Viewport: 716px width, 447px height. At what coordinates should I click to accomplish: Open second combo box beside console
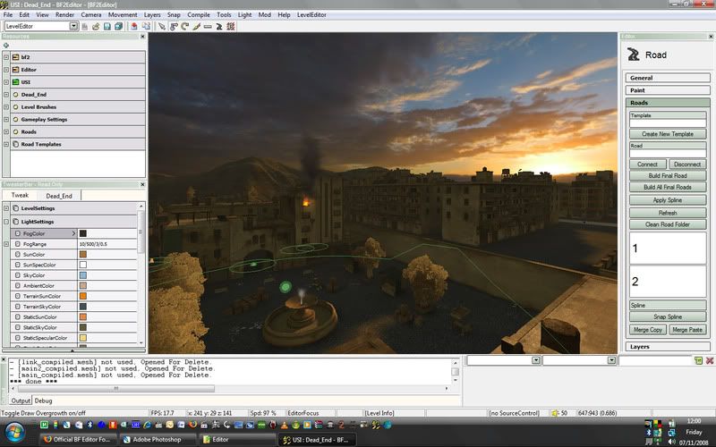tap(611, 360)
